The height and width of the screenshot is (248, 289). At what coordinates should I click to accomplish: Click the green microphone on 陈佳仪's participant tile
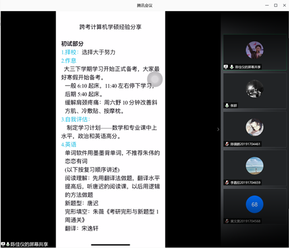pos(232,67)
